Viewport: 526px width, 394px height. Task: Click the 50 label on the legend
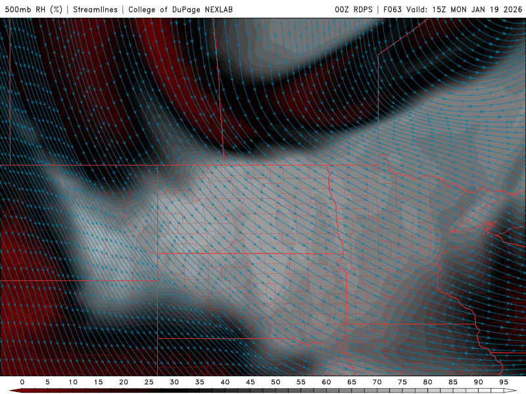[275, 382]
